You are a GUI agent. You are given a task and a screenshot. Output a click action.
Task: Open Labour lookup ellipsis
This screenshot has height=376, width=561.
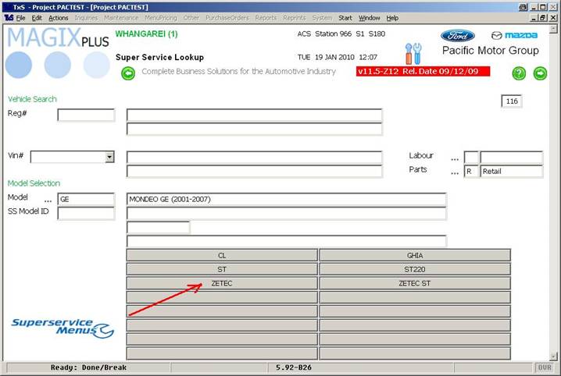[454, 158]
